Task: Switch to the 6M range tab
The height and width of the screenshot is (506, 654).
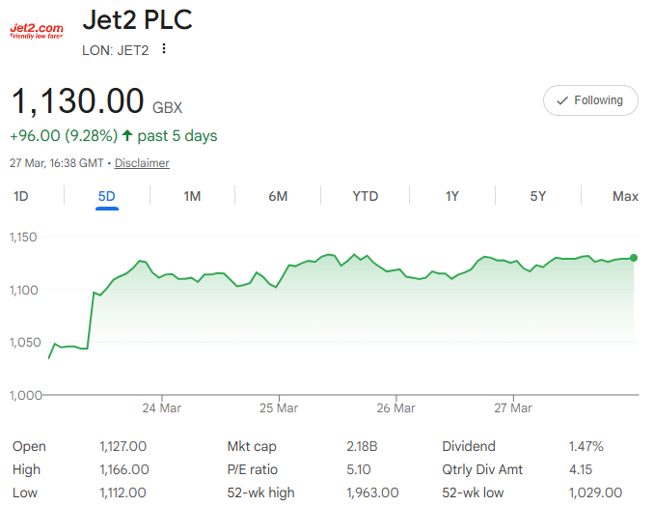Action: [x=278, y=196]
